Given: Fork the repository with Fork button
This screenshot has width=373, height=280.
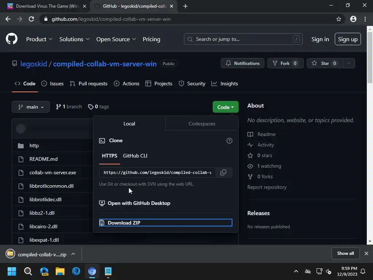Looking at the screenshot, I should pyautogui.click(x=286, y=63).
